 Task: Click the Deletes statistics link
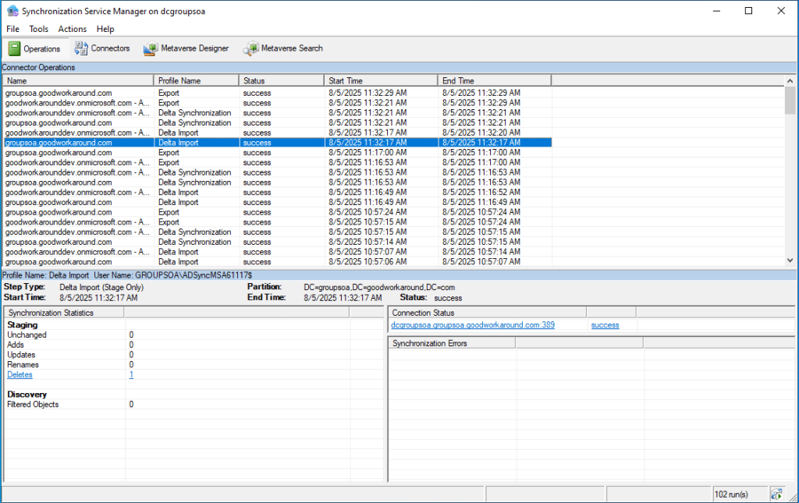(20, 375)
